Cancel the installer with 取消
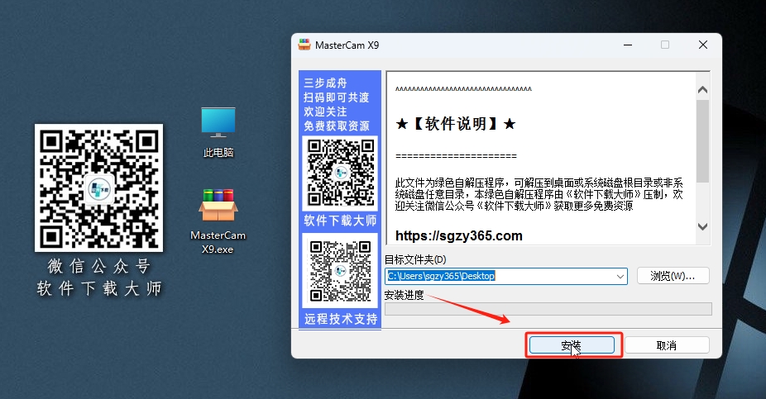 pyautogui.click(x=666, y=345)
